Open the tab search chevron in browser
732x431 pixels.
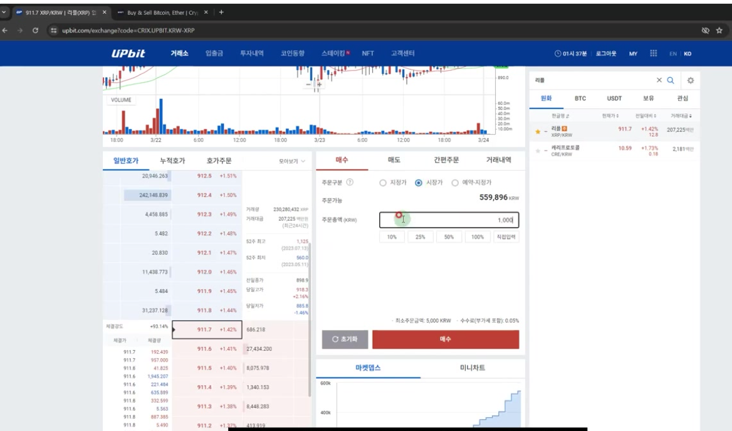[x=4, y=12]
